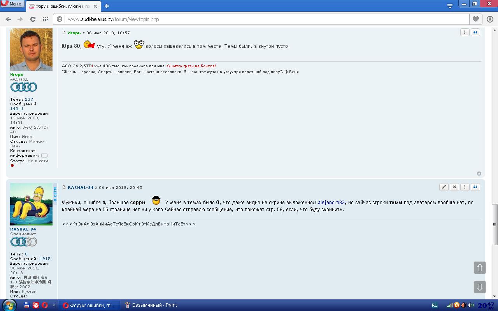Open browser downloads icon
Viewport: 498px width, 311px height.
[x=490, y=19]
